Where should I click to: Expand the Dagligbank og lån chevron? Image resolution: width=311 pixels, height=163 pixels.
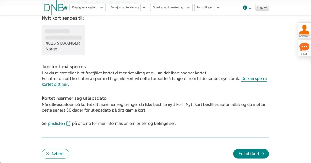pos(102,8)
